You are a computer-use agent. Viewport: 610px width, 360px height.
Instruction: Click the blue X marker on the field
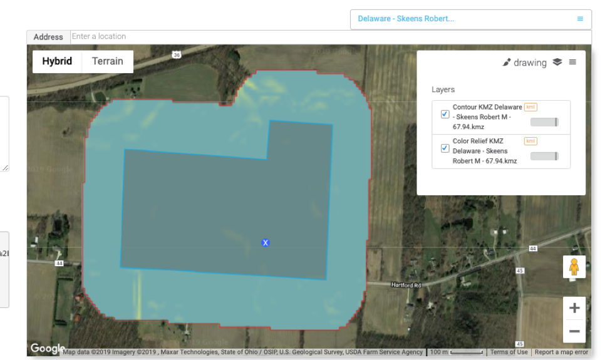(x=266, y=242)
